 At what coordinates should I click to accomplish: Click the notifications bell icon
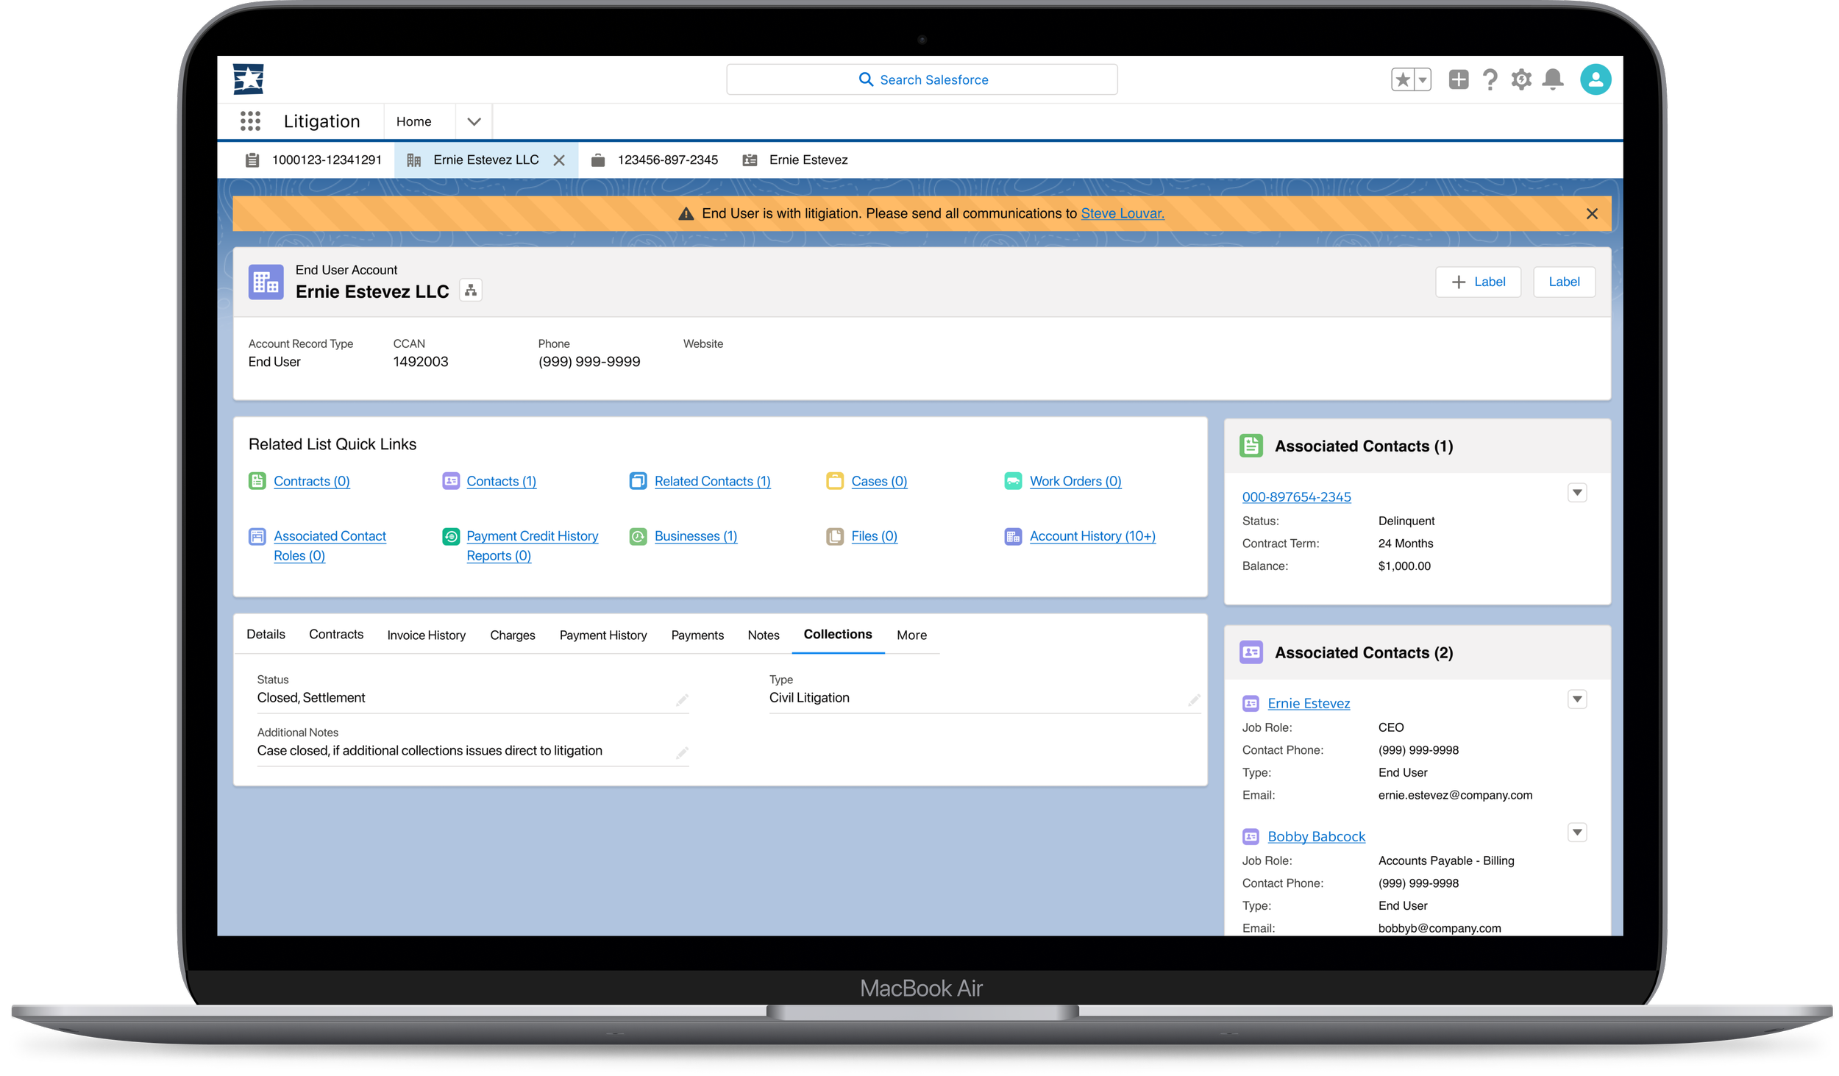[1553, 79]
